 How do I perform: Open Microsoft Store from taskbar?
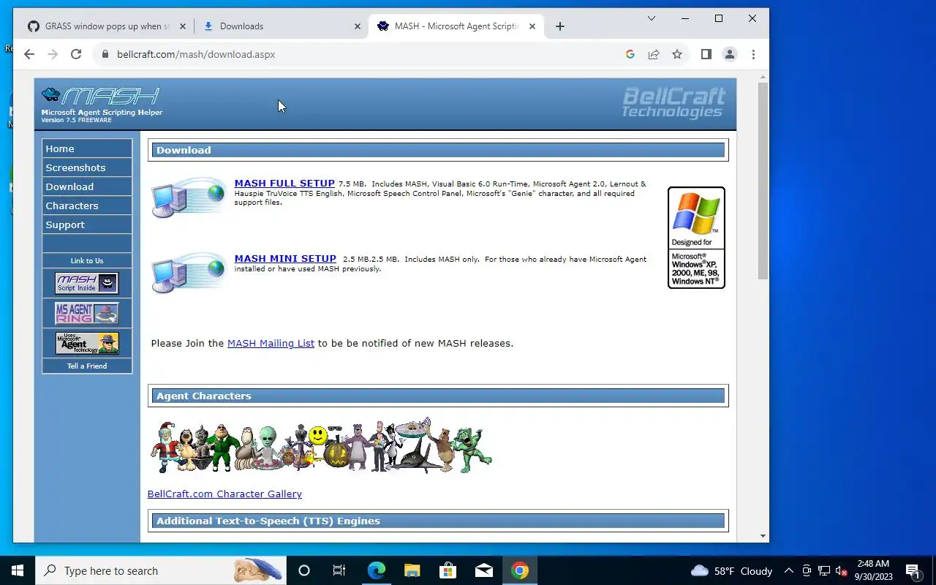pyautogui.click(x=448, y=570)
